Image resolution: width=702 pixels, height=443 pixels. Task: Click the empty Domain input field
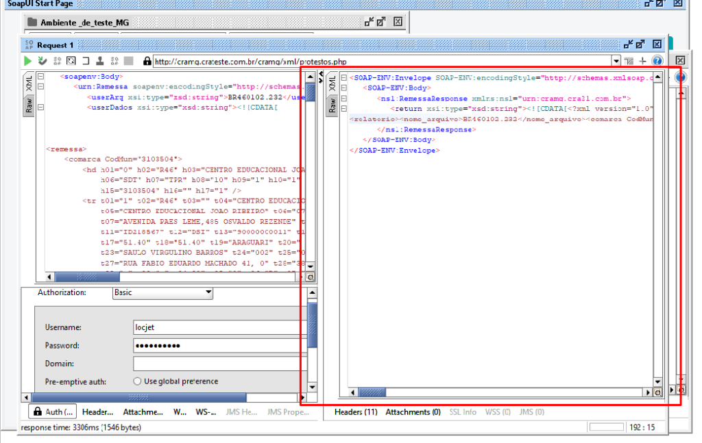click(x=219, y=364)
